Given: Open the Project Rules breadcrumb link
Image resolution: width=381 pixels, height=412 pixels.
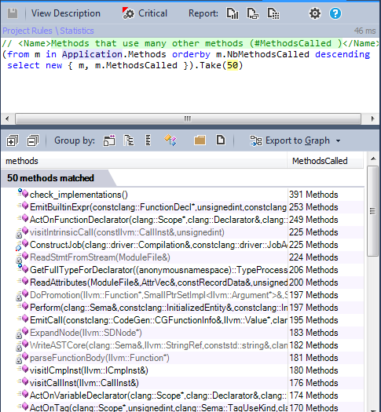Looking at the screenshot, I should pyautogui.click(x=27, y=31).
